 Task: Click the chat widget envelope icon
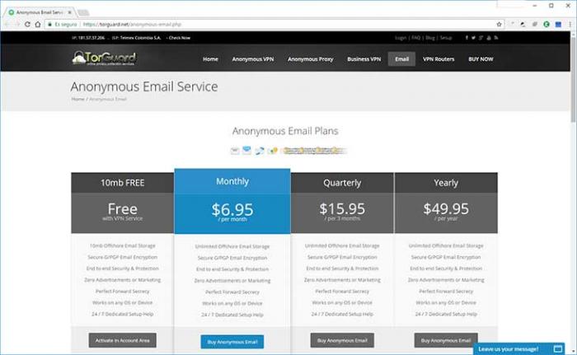click(558, 348)
